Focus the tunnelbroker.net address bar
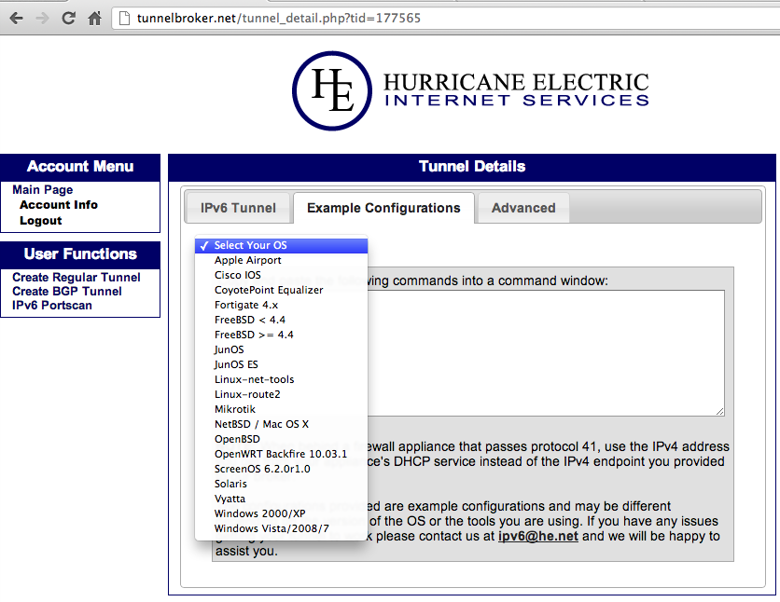Screen dimensions: 780x602 coord(448,19)
